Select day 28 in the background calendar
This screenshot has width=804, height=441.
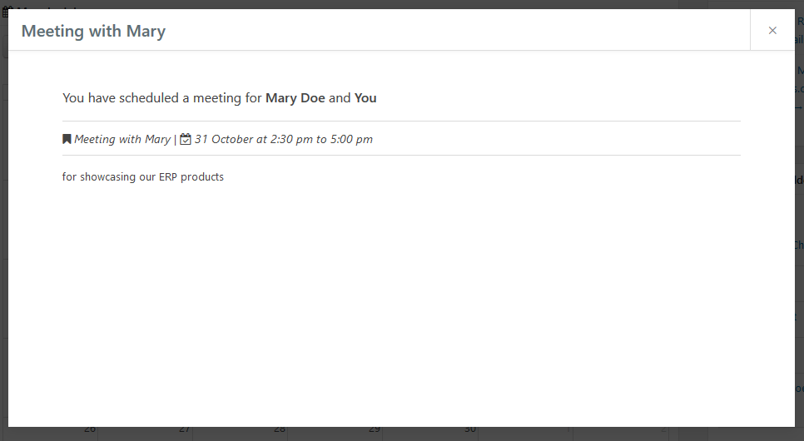(x=280, y=430)
